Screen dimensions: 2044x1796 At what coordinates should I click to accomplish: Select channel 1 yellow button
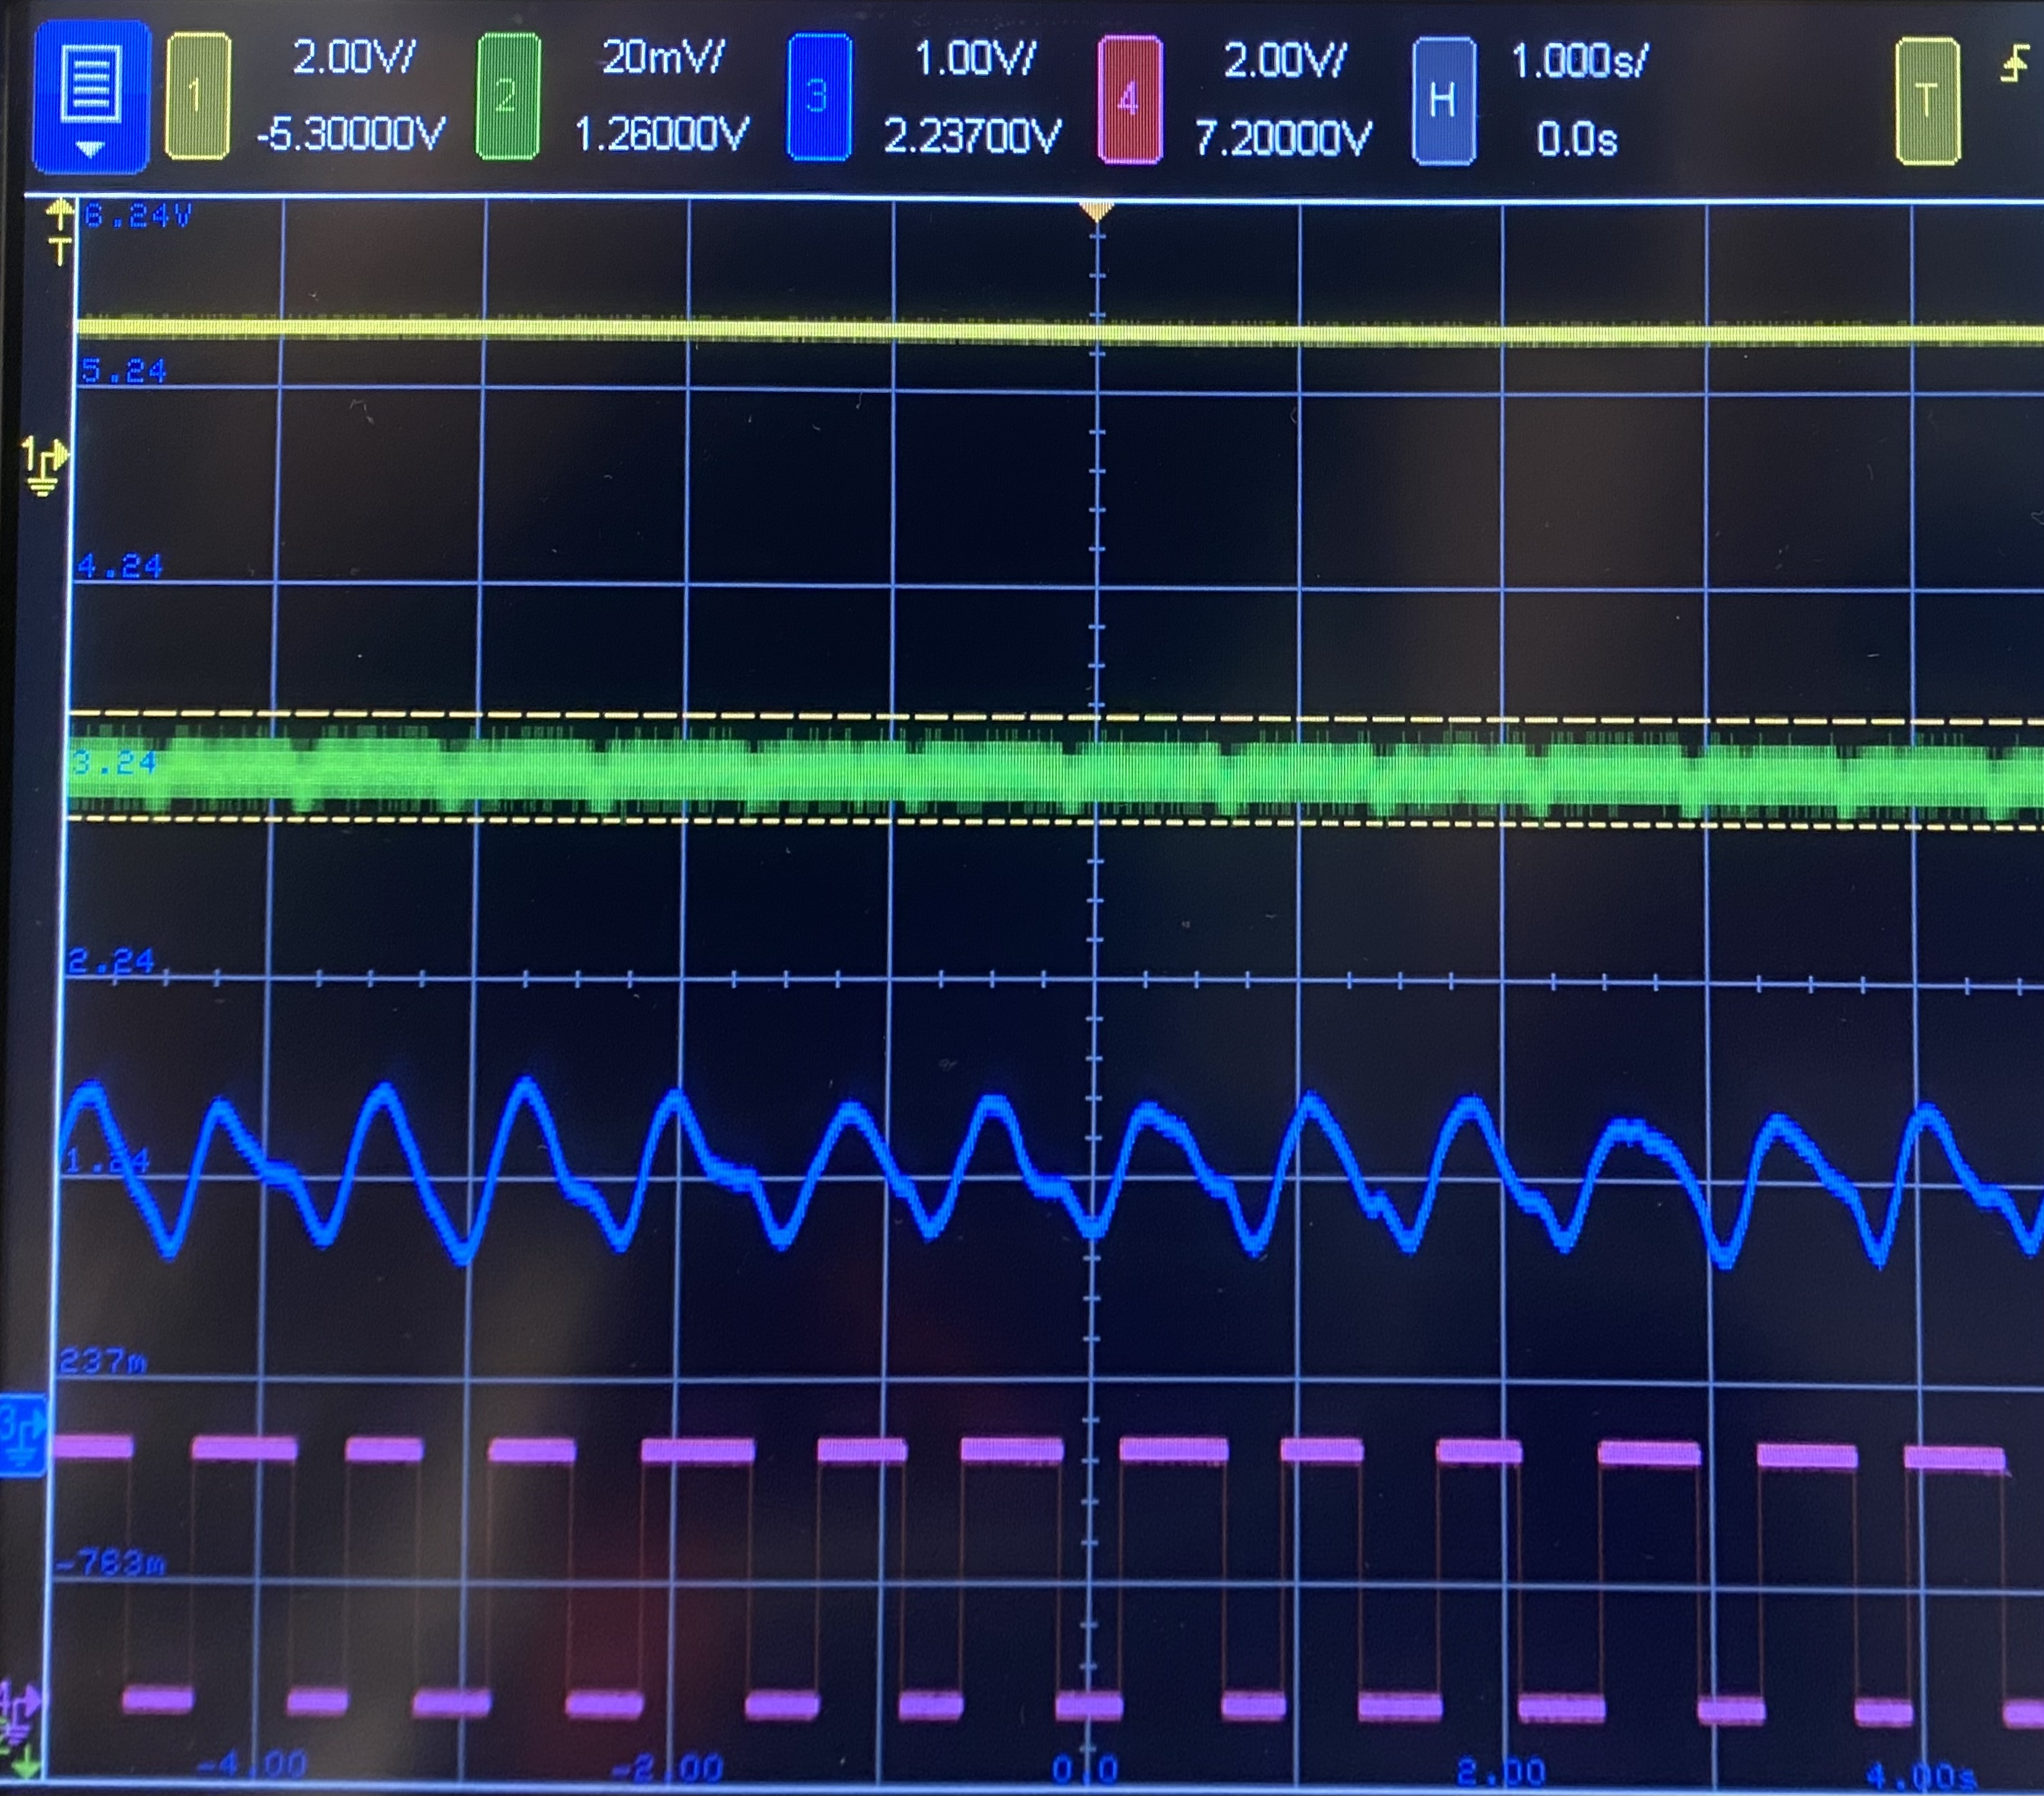coord(197,96)
